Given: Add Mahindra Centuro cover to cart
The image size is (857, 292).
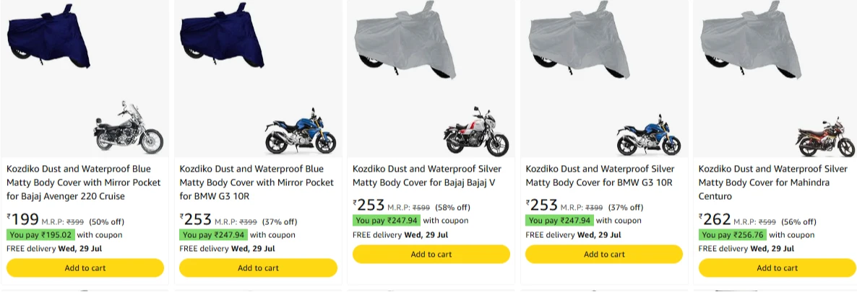Looking at the screenshot, I should click(778, 268).
